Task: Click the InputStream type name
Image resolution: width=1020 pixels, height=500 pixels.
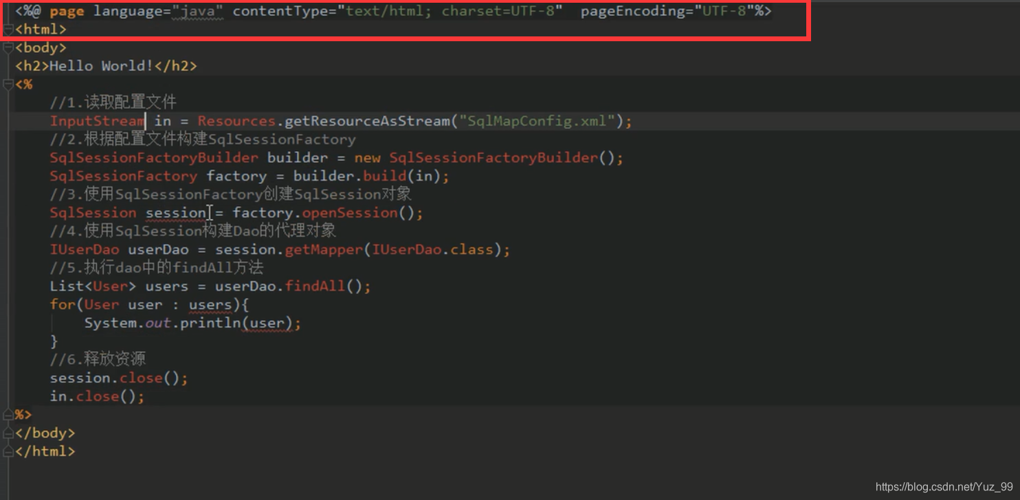Action: [x=97, y=121]
